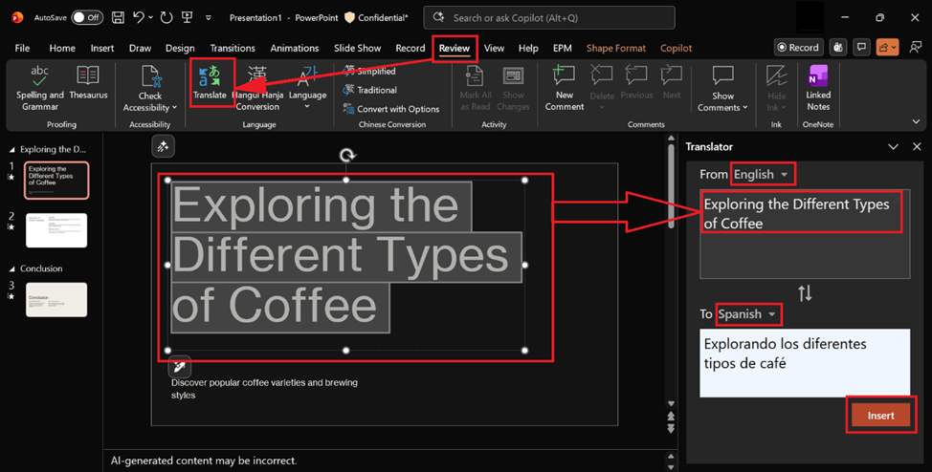Open the File menu
This screenshot has width=932, height=472.
coord(22,48)
